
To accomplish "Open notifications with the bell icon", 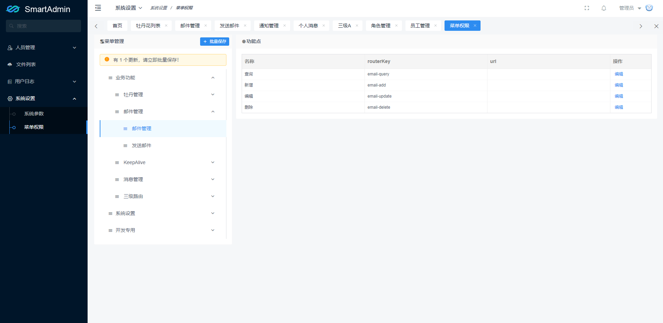I will tap(604, 8).
